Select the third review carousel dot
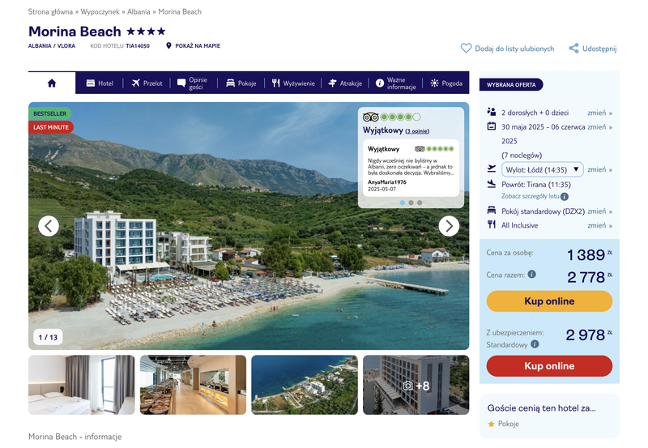 tap(420, 203)
